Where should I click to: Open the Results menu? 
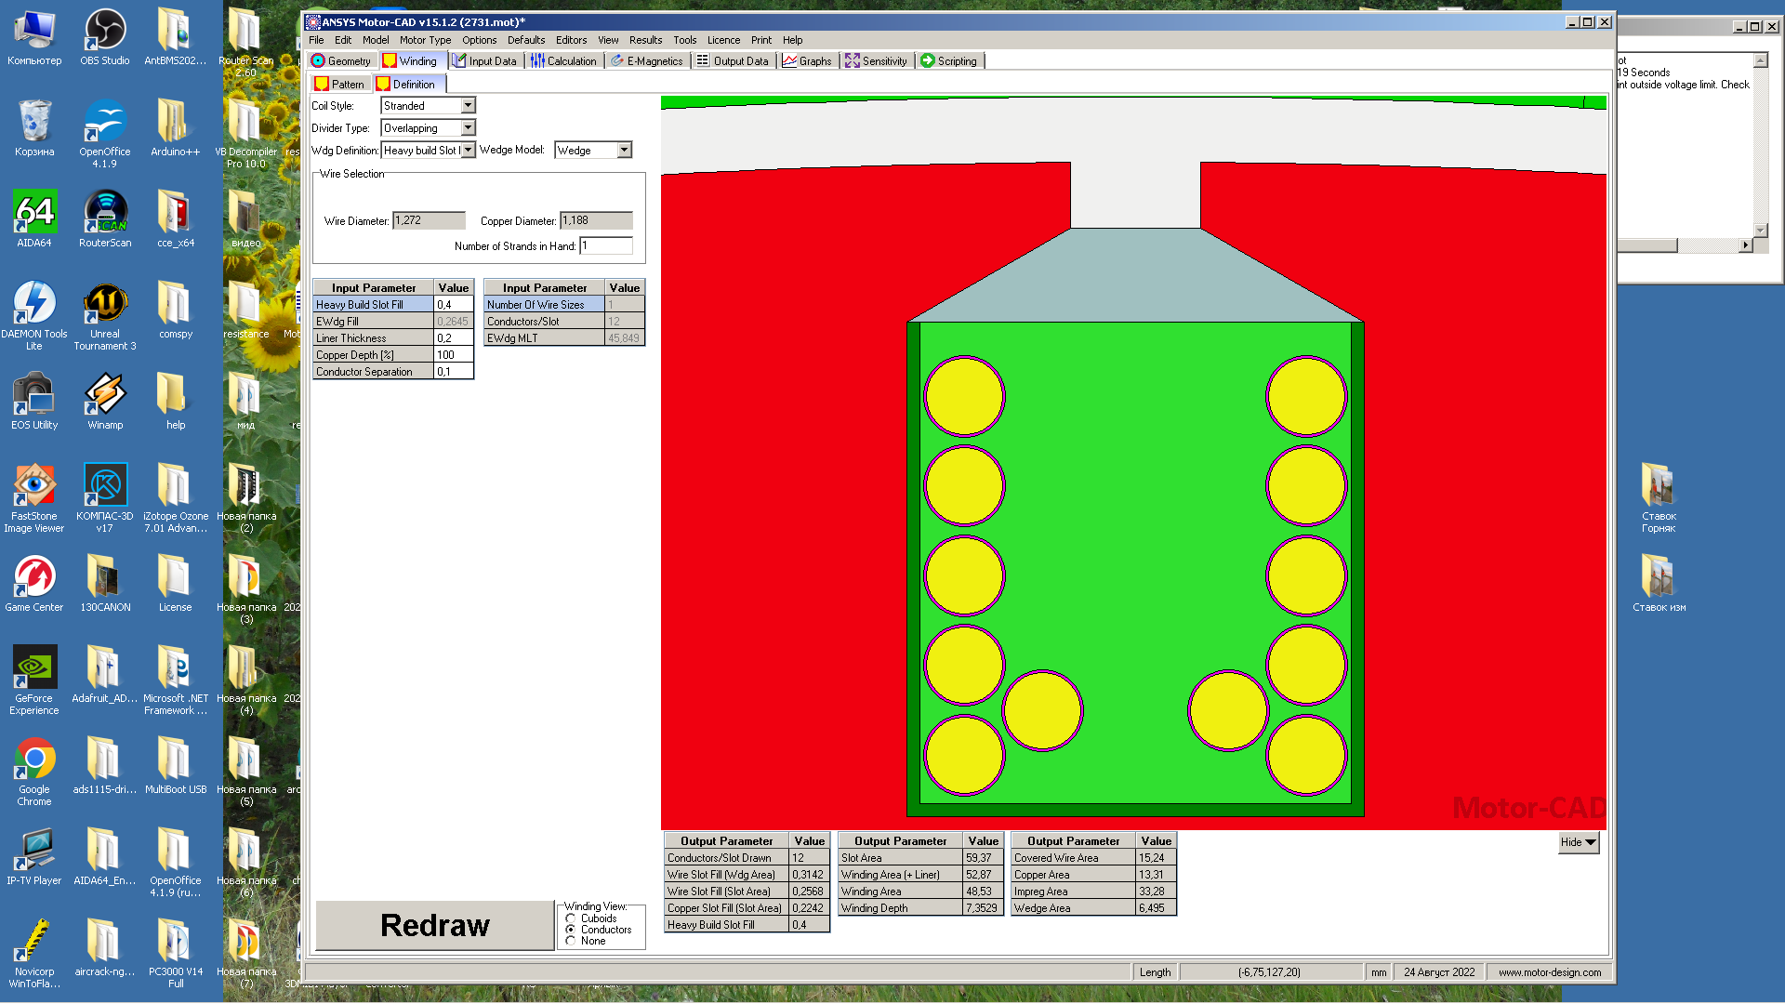[x=645, y=40]
